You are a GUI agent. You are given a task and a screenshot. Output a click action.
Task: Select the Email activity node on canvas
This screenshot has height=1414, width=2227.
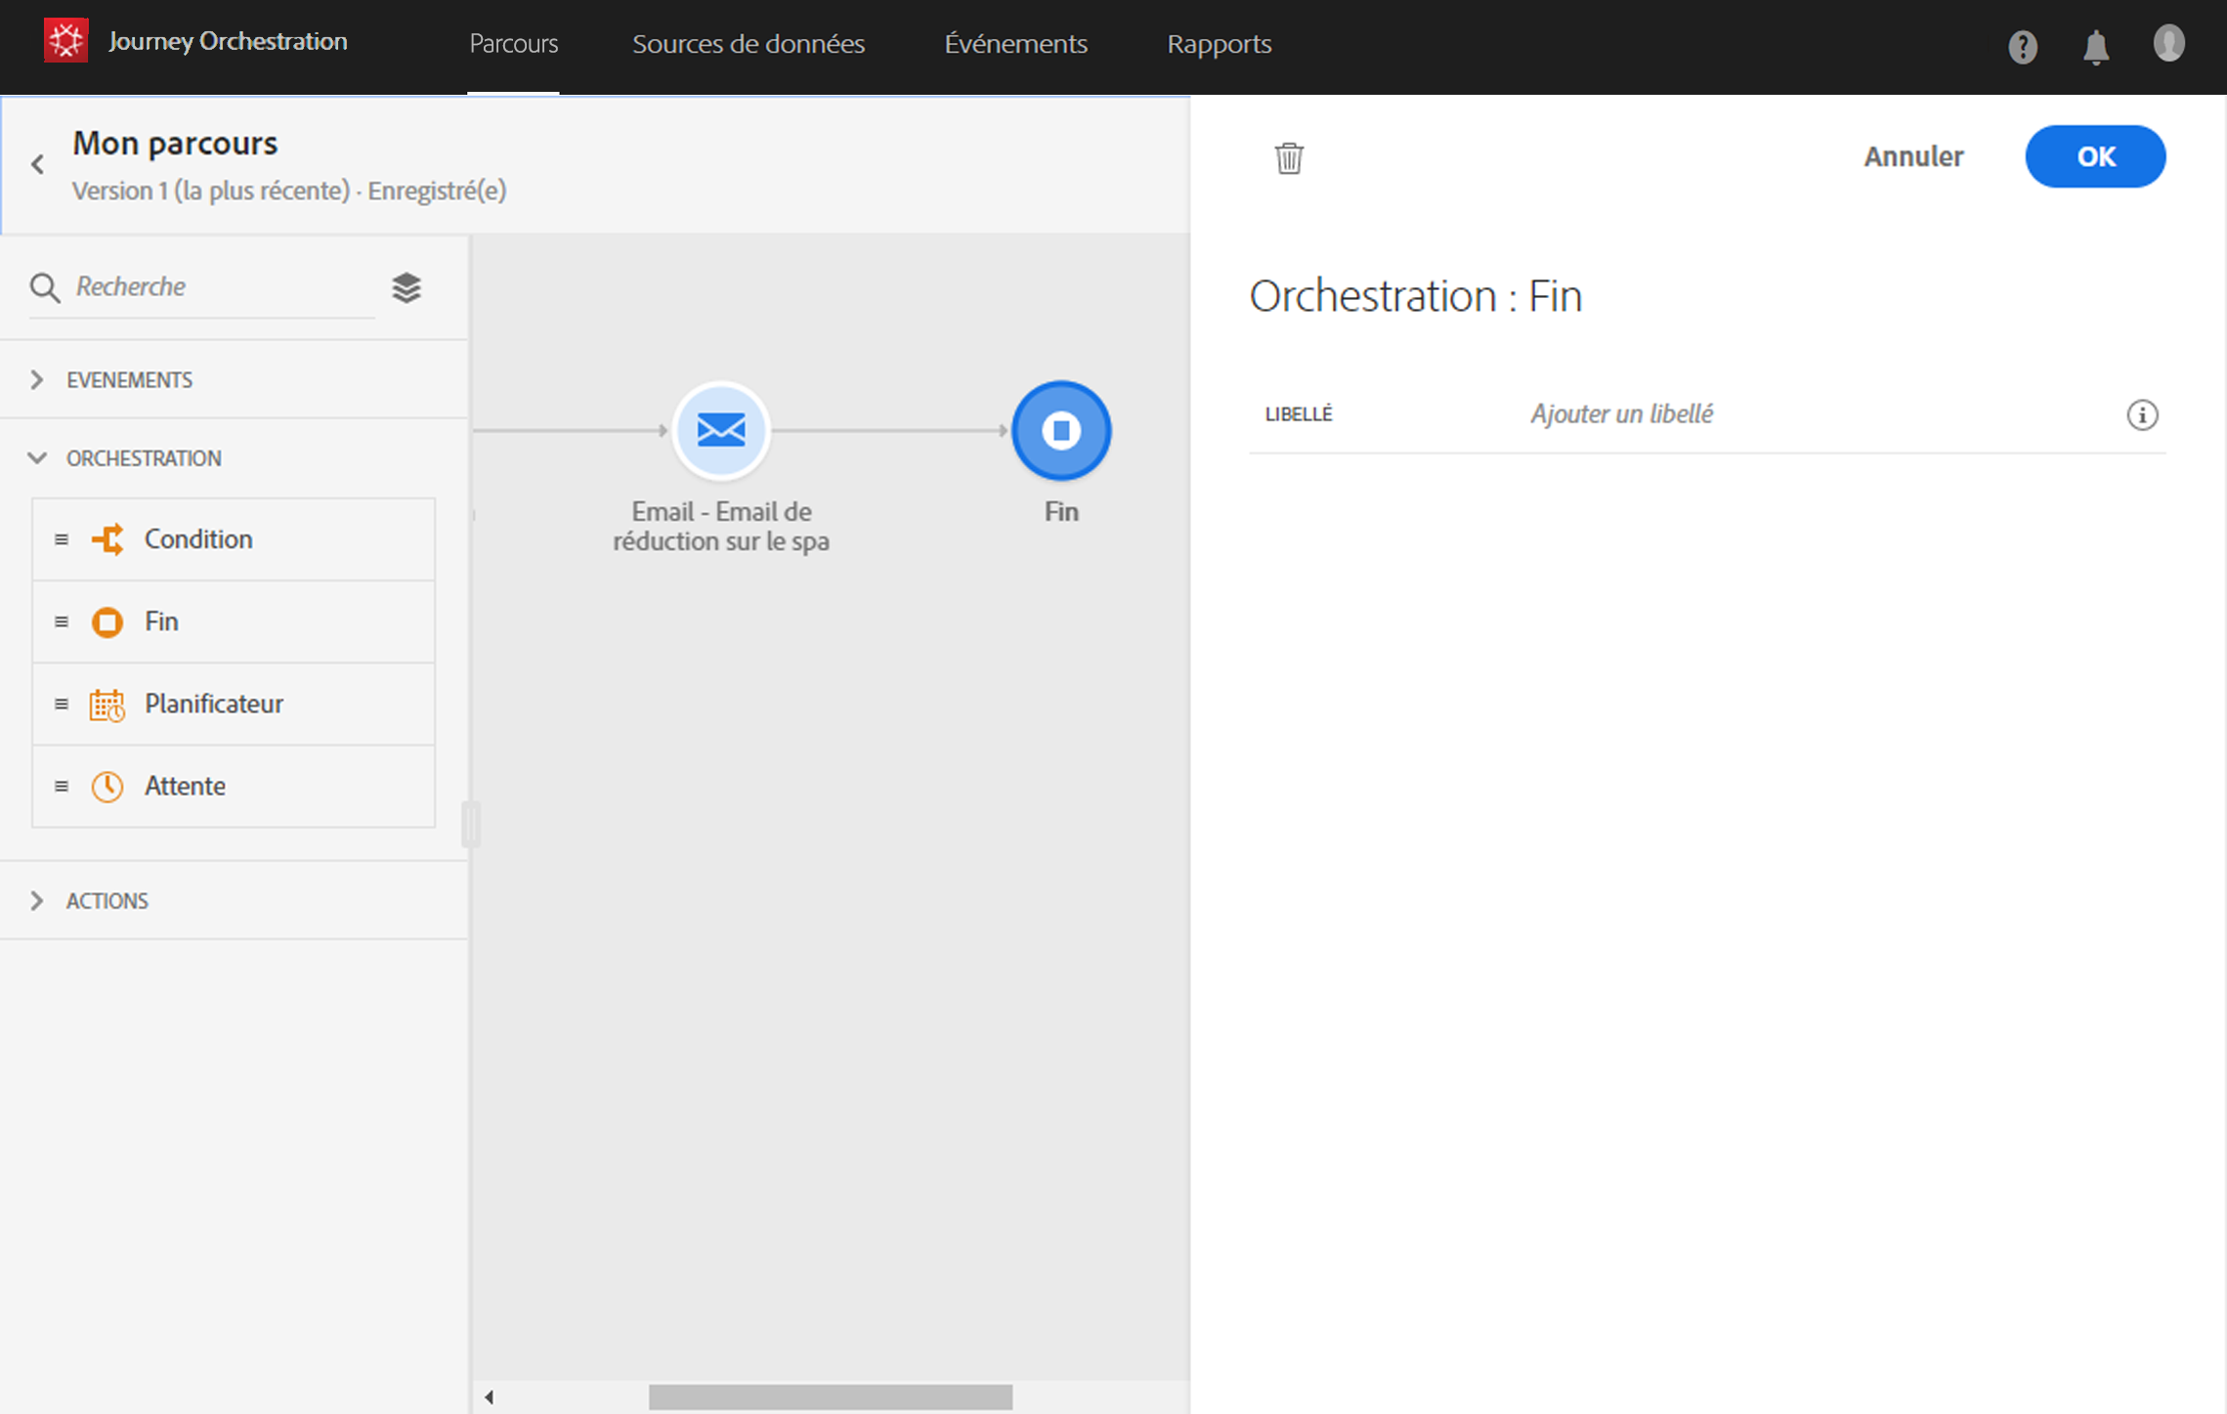click(x=721, y=430)
